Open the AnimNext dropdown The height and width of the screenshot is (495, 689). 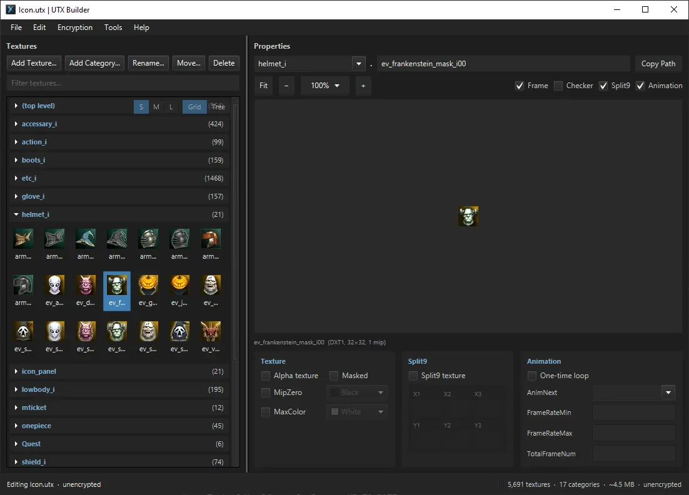668,392
